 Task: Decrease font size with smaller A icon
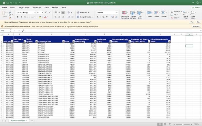tap(49, 12)
